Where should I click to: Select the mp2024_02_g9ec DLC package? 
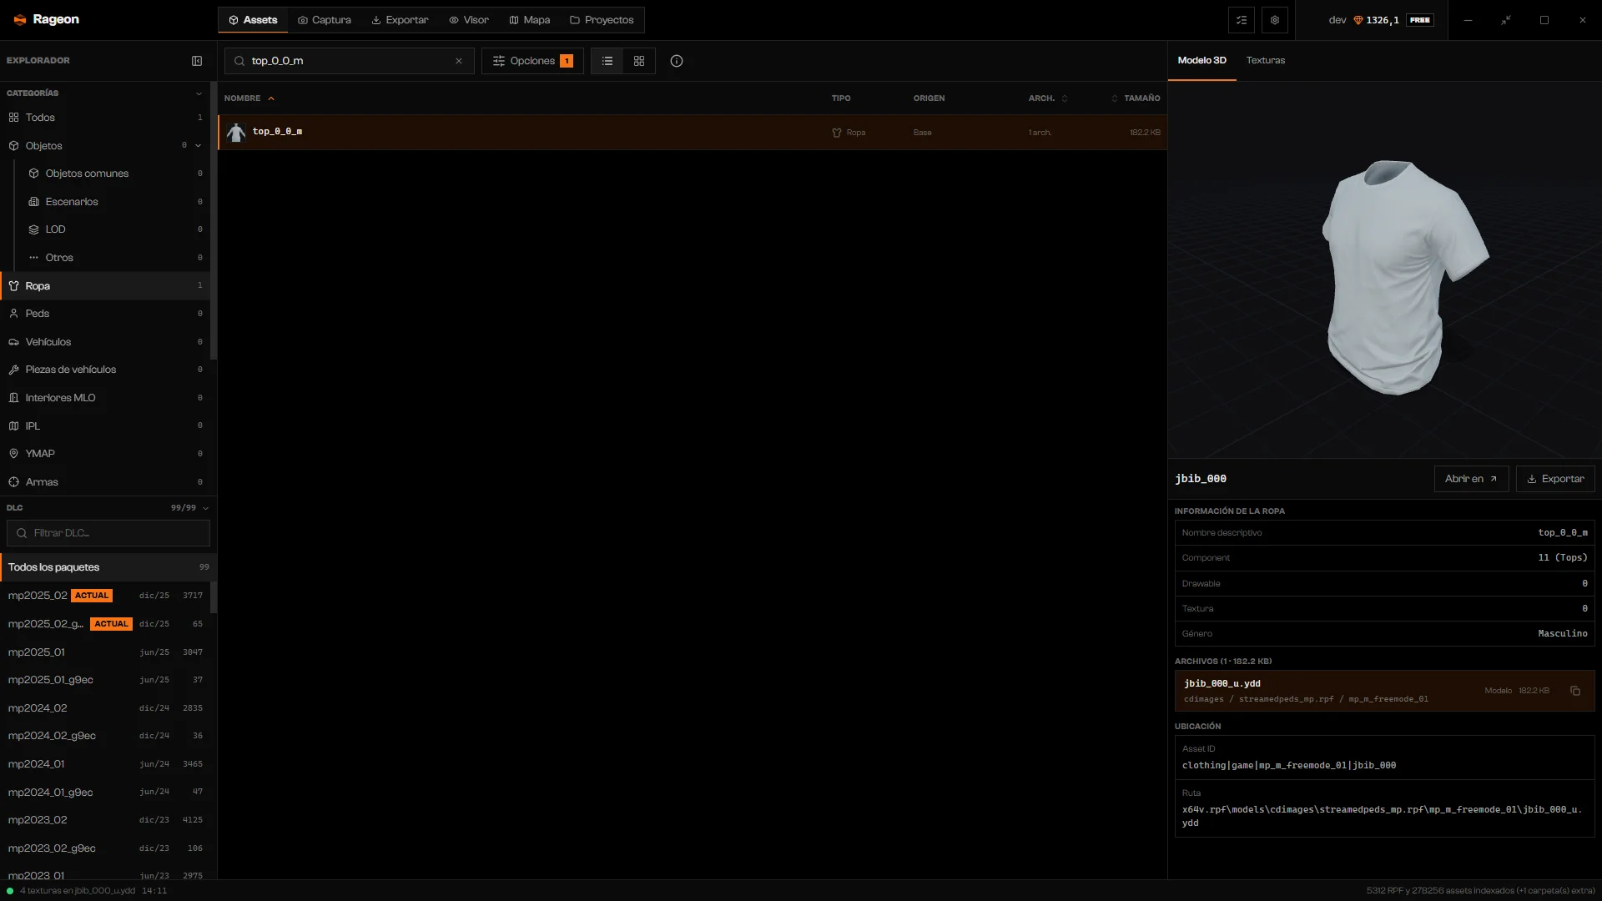click(105, 736)
